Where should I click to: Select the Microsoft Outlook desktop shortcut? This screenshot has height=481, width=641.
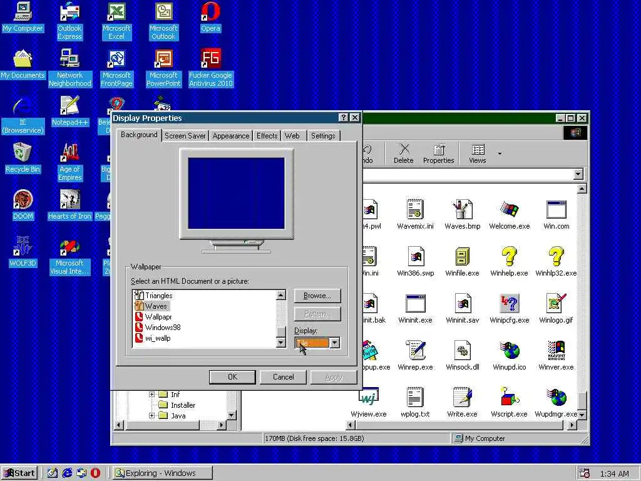point(163,21)
